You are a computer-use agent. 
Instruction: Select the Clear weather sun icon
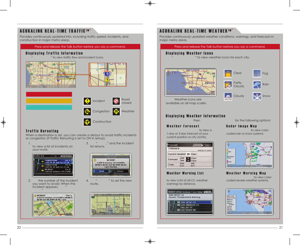tap(228, 73)
